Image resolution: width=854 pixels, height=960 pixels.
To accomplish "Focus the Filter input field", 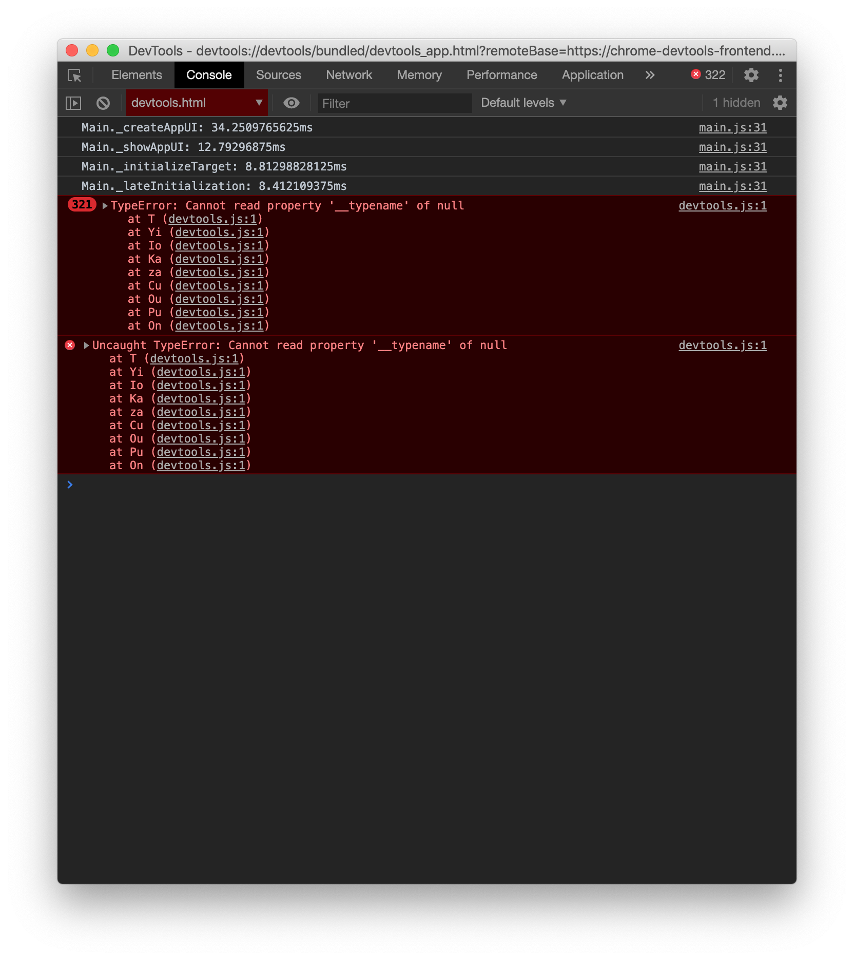I will [x=394, y=103].
